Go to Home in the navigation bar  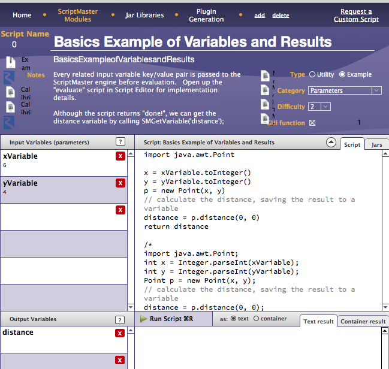pyautogui.click(x=22, y=15)
